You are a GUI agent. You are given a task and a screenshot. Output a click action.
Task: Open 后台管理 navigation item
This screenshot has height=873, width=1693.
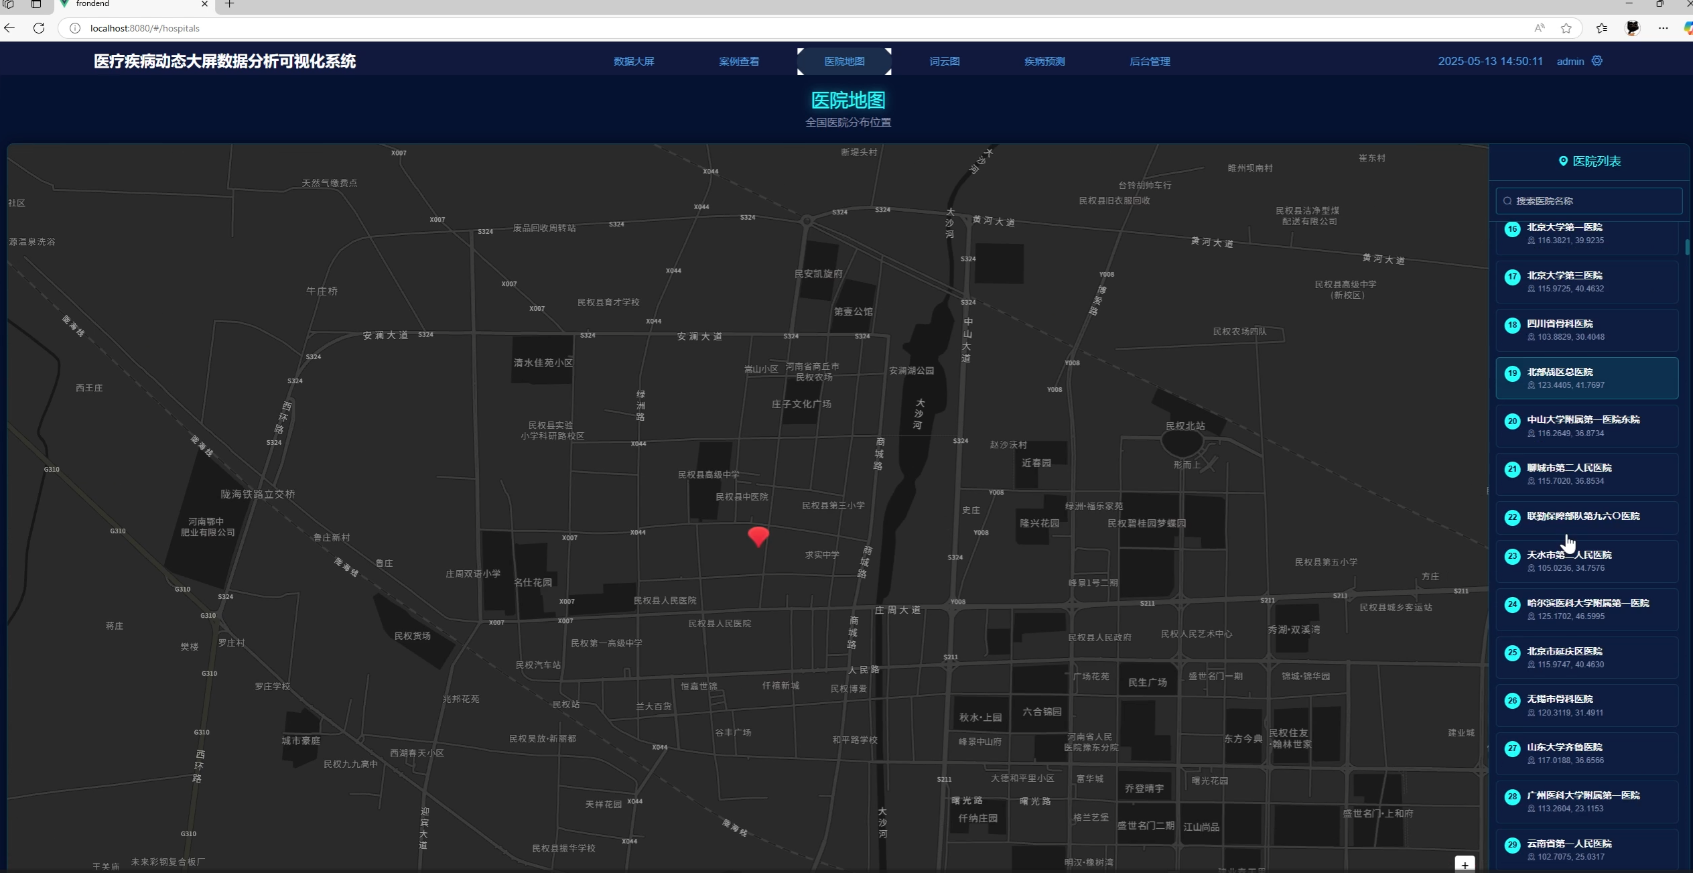1150,61
